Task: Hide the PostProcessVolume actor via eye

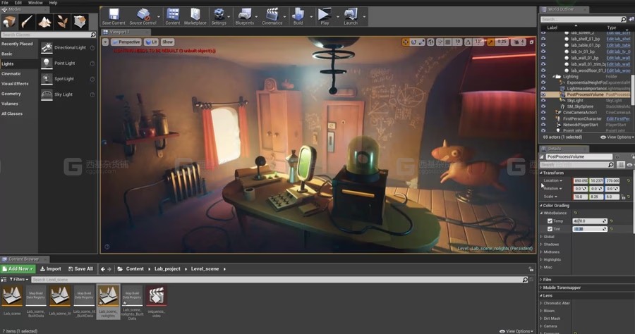Action: point(543,94)
